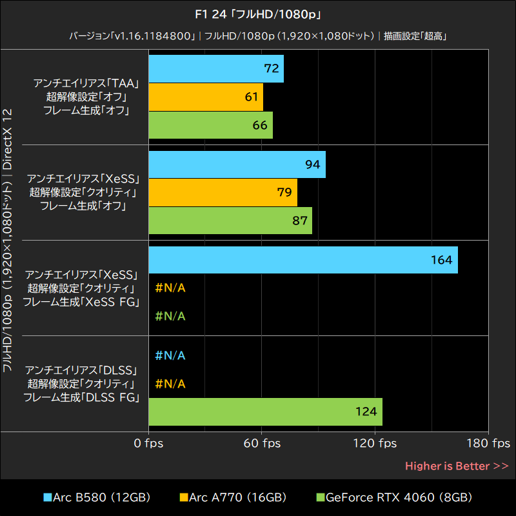The image size is (516, 516).
Task: Click the green GeForce RTX 4060 legend swatch
Action: 320,497
